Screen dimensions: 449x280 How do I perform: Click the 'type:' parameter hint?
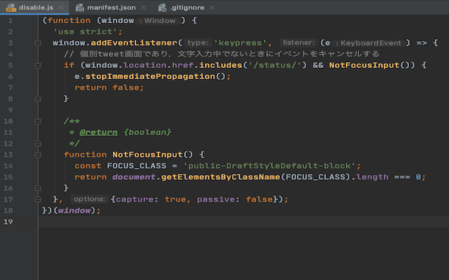(x=198, y=43)
